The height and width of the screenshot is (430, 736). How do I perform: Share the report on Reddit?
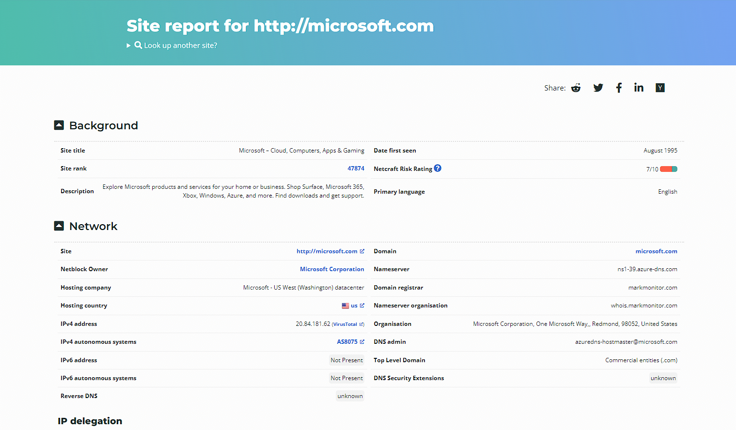(576, 88)
